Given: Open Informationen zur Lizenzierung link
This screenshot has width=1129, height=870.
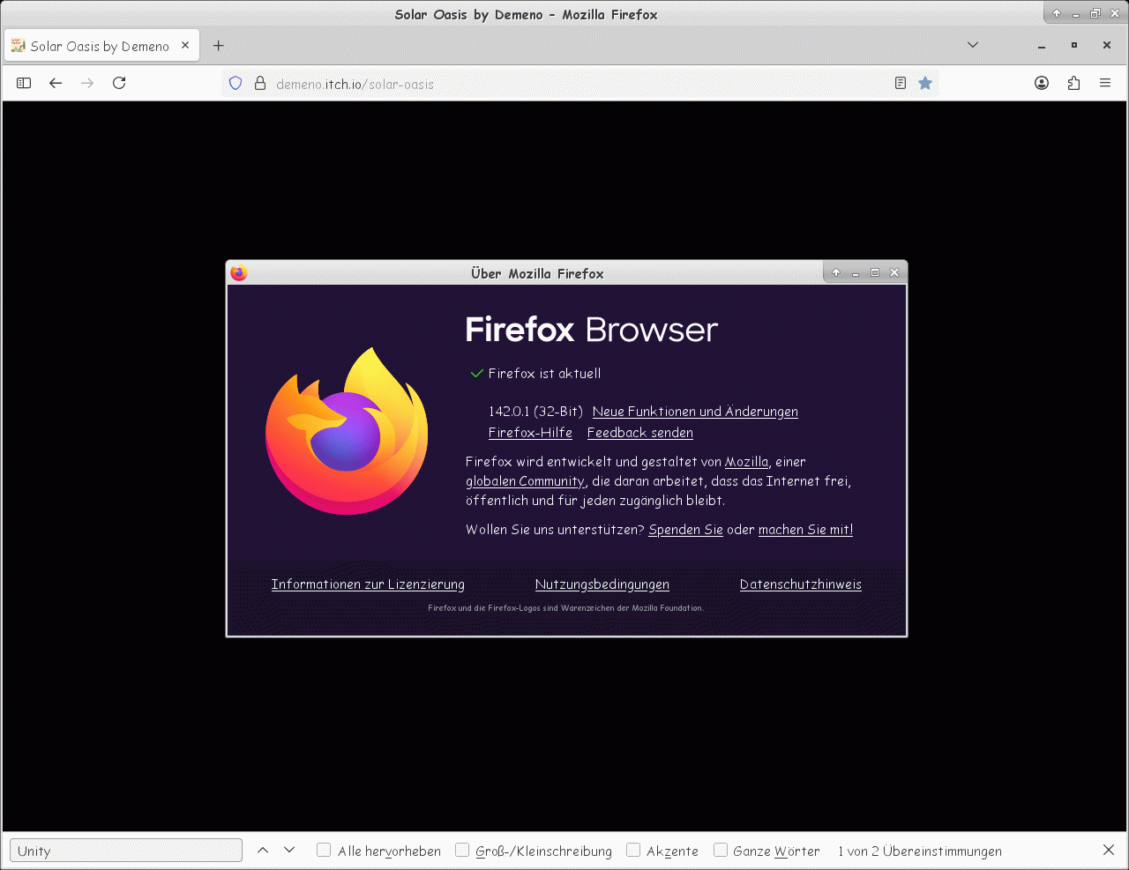Looking at the screenshot, I should click(368, 584).
